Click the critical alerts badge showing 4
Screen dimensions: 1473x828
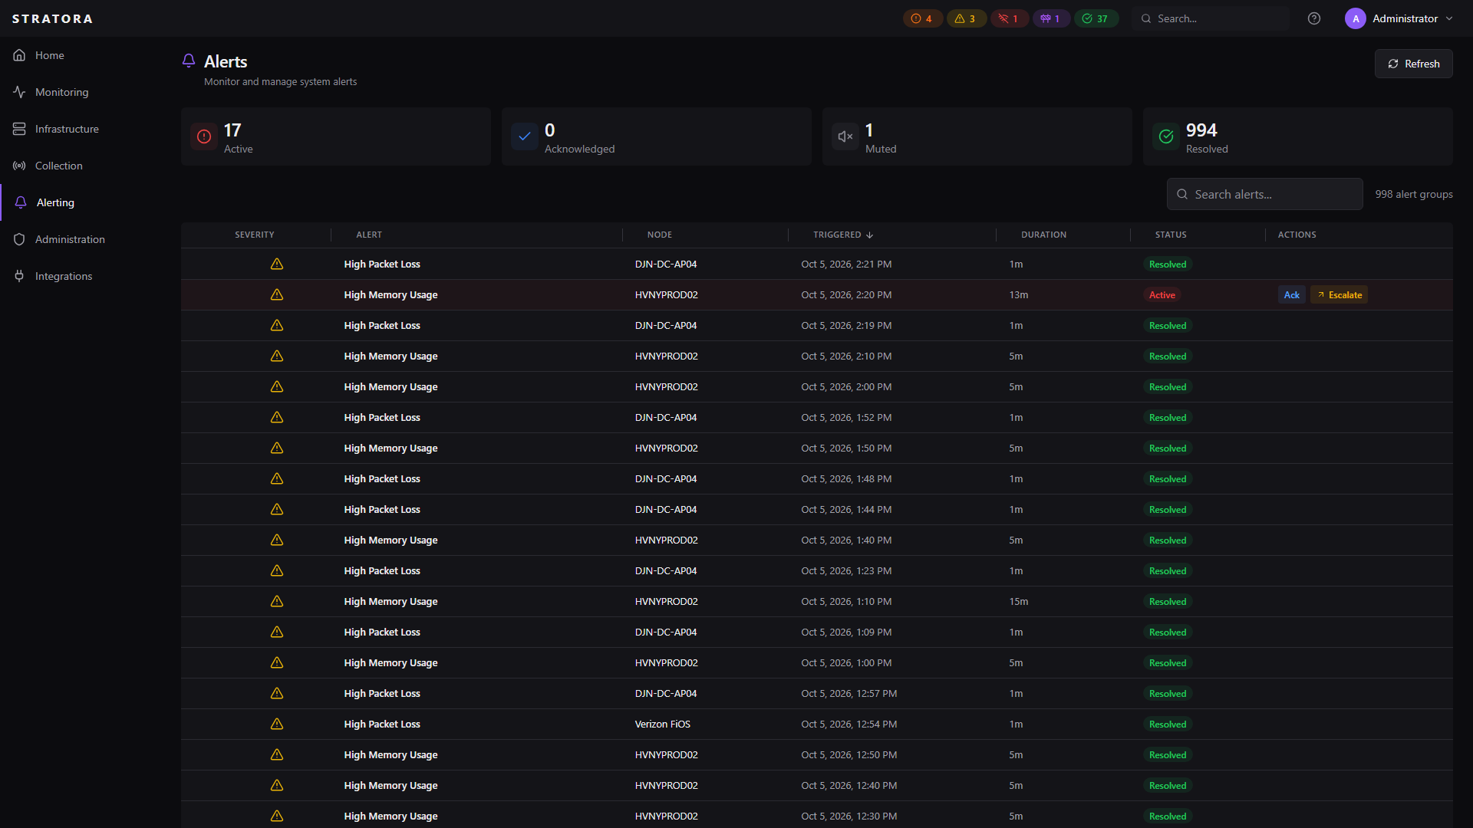pos(922,18)
